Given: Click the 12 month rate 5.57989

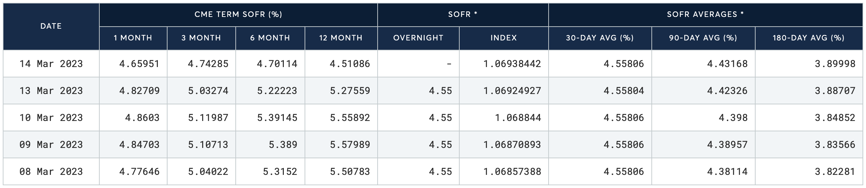Looking at the screenshot, I should click(350, 145).
